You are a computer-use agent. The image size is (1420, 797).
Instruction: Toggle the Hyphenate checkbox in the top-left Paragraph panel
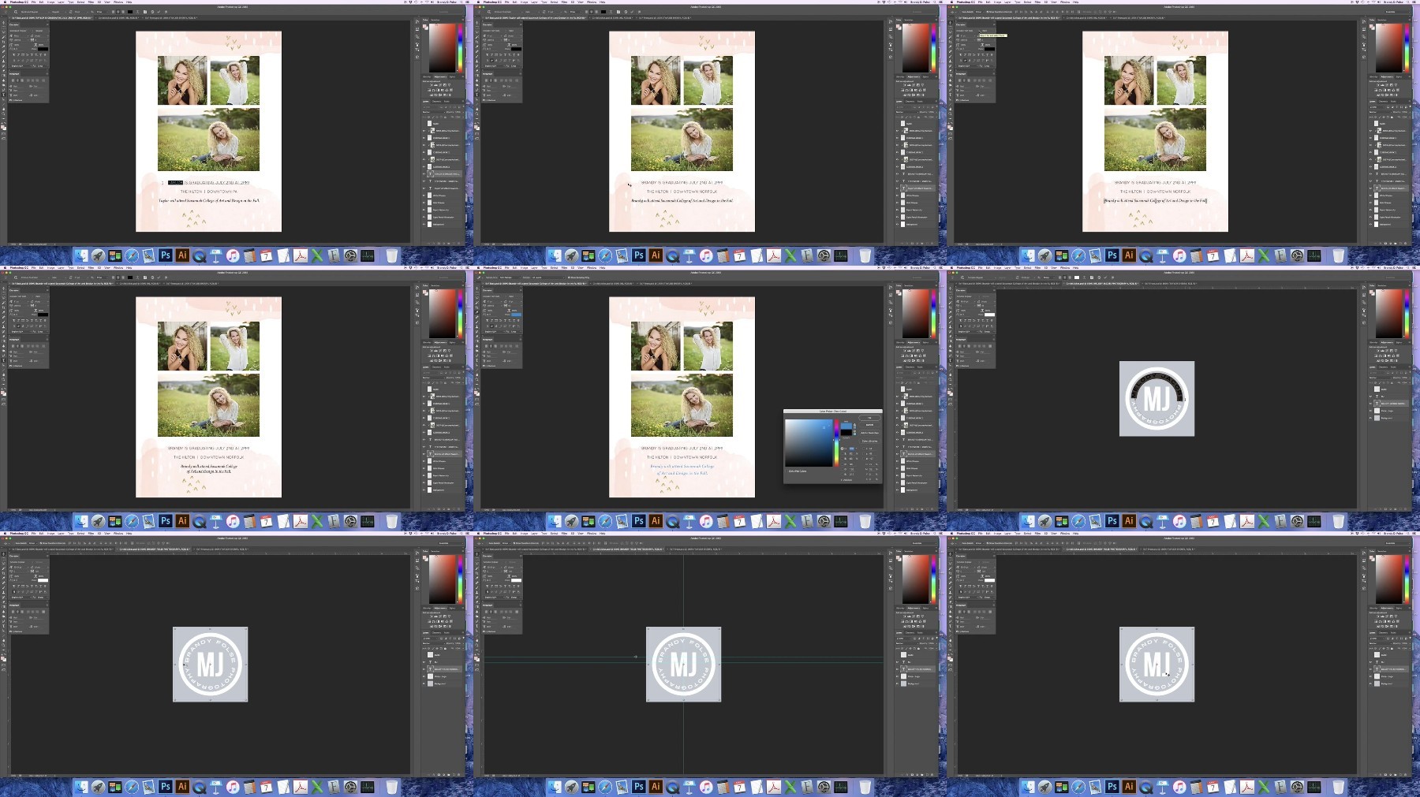[10, 100]
